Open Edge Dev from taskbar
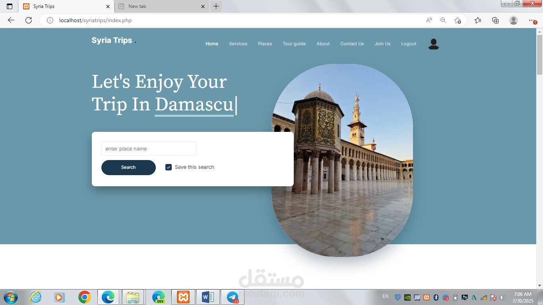Image resolution: width=543 pixels, height=305 pixels. pyautogui.click(x=159, y=297)
